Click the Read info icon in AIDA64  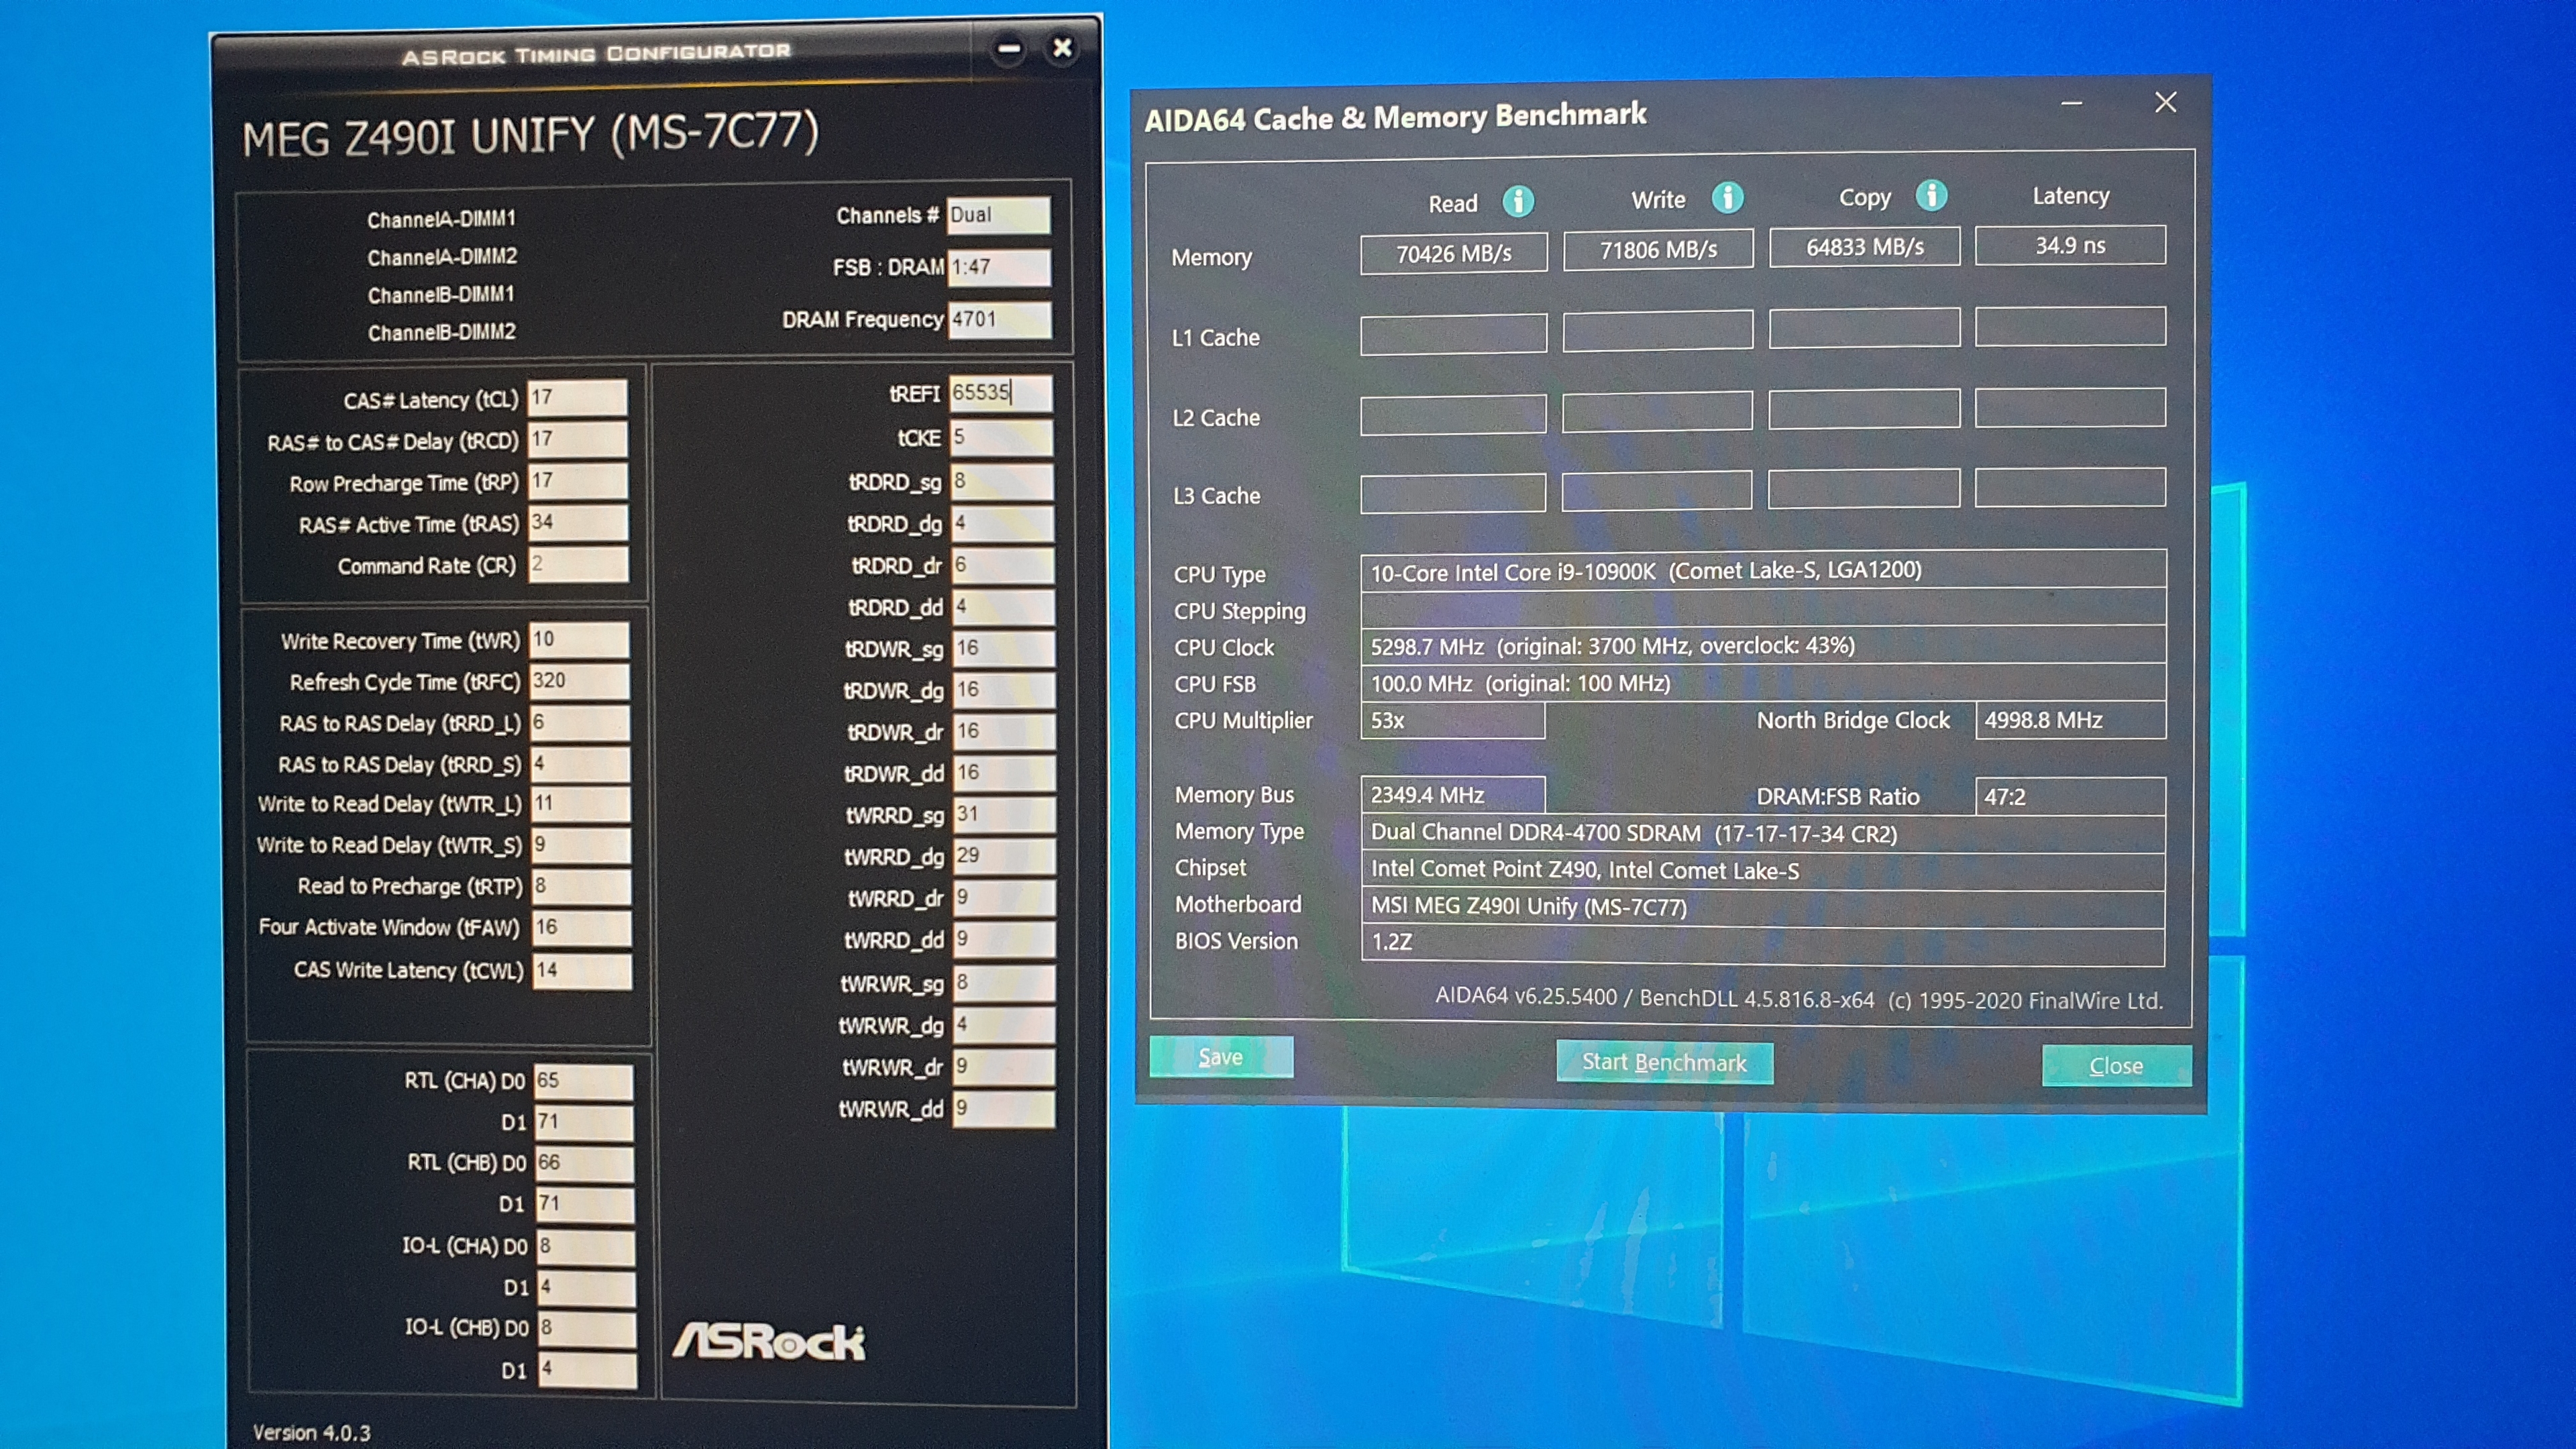[x=1517, y=201]
